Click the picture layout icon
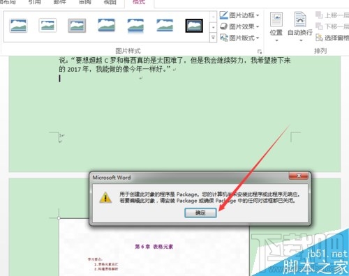The width and height of the screenshot is (349, 276). 223,38
